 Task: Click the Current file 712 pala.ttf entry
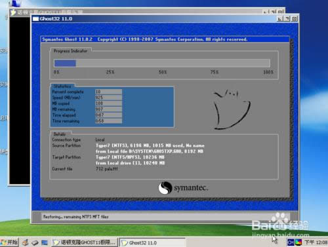click(107, 169)
